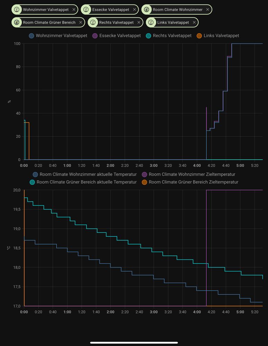Click the Links Valvetappet gauge icon
The height and width of the screenshot is (346, 268).
click(x=151, y=23)
